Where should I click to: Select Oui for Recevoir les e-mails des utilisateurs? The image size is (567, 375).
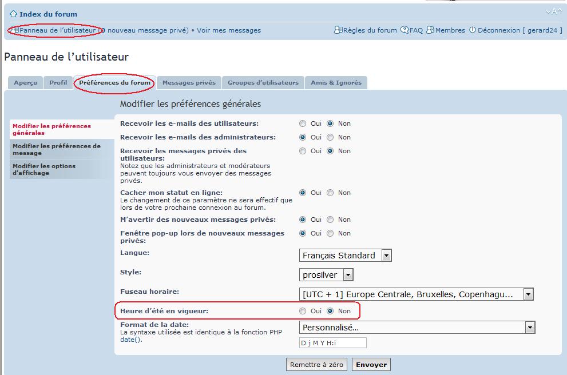[303, 123]
